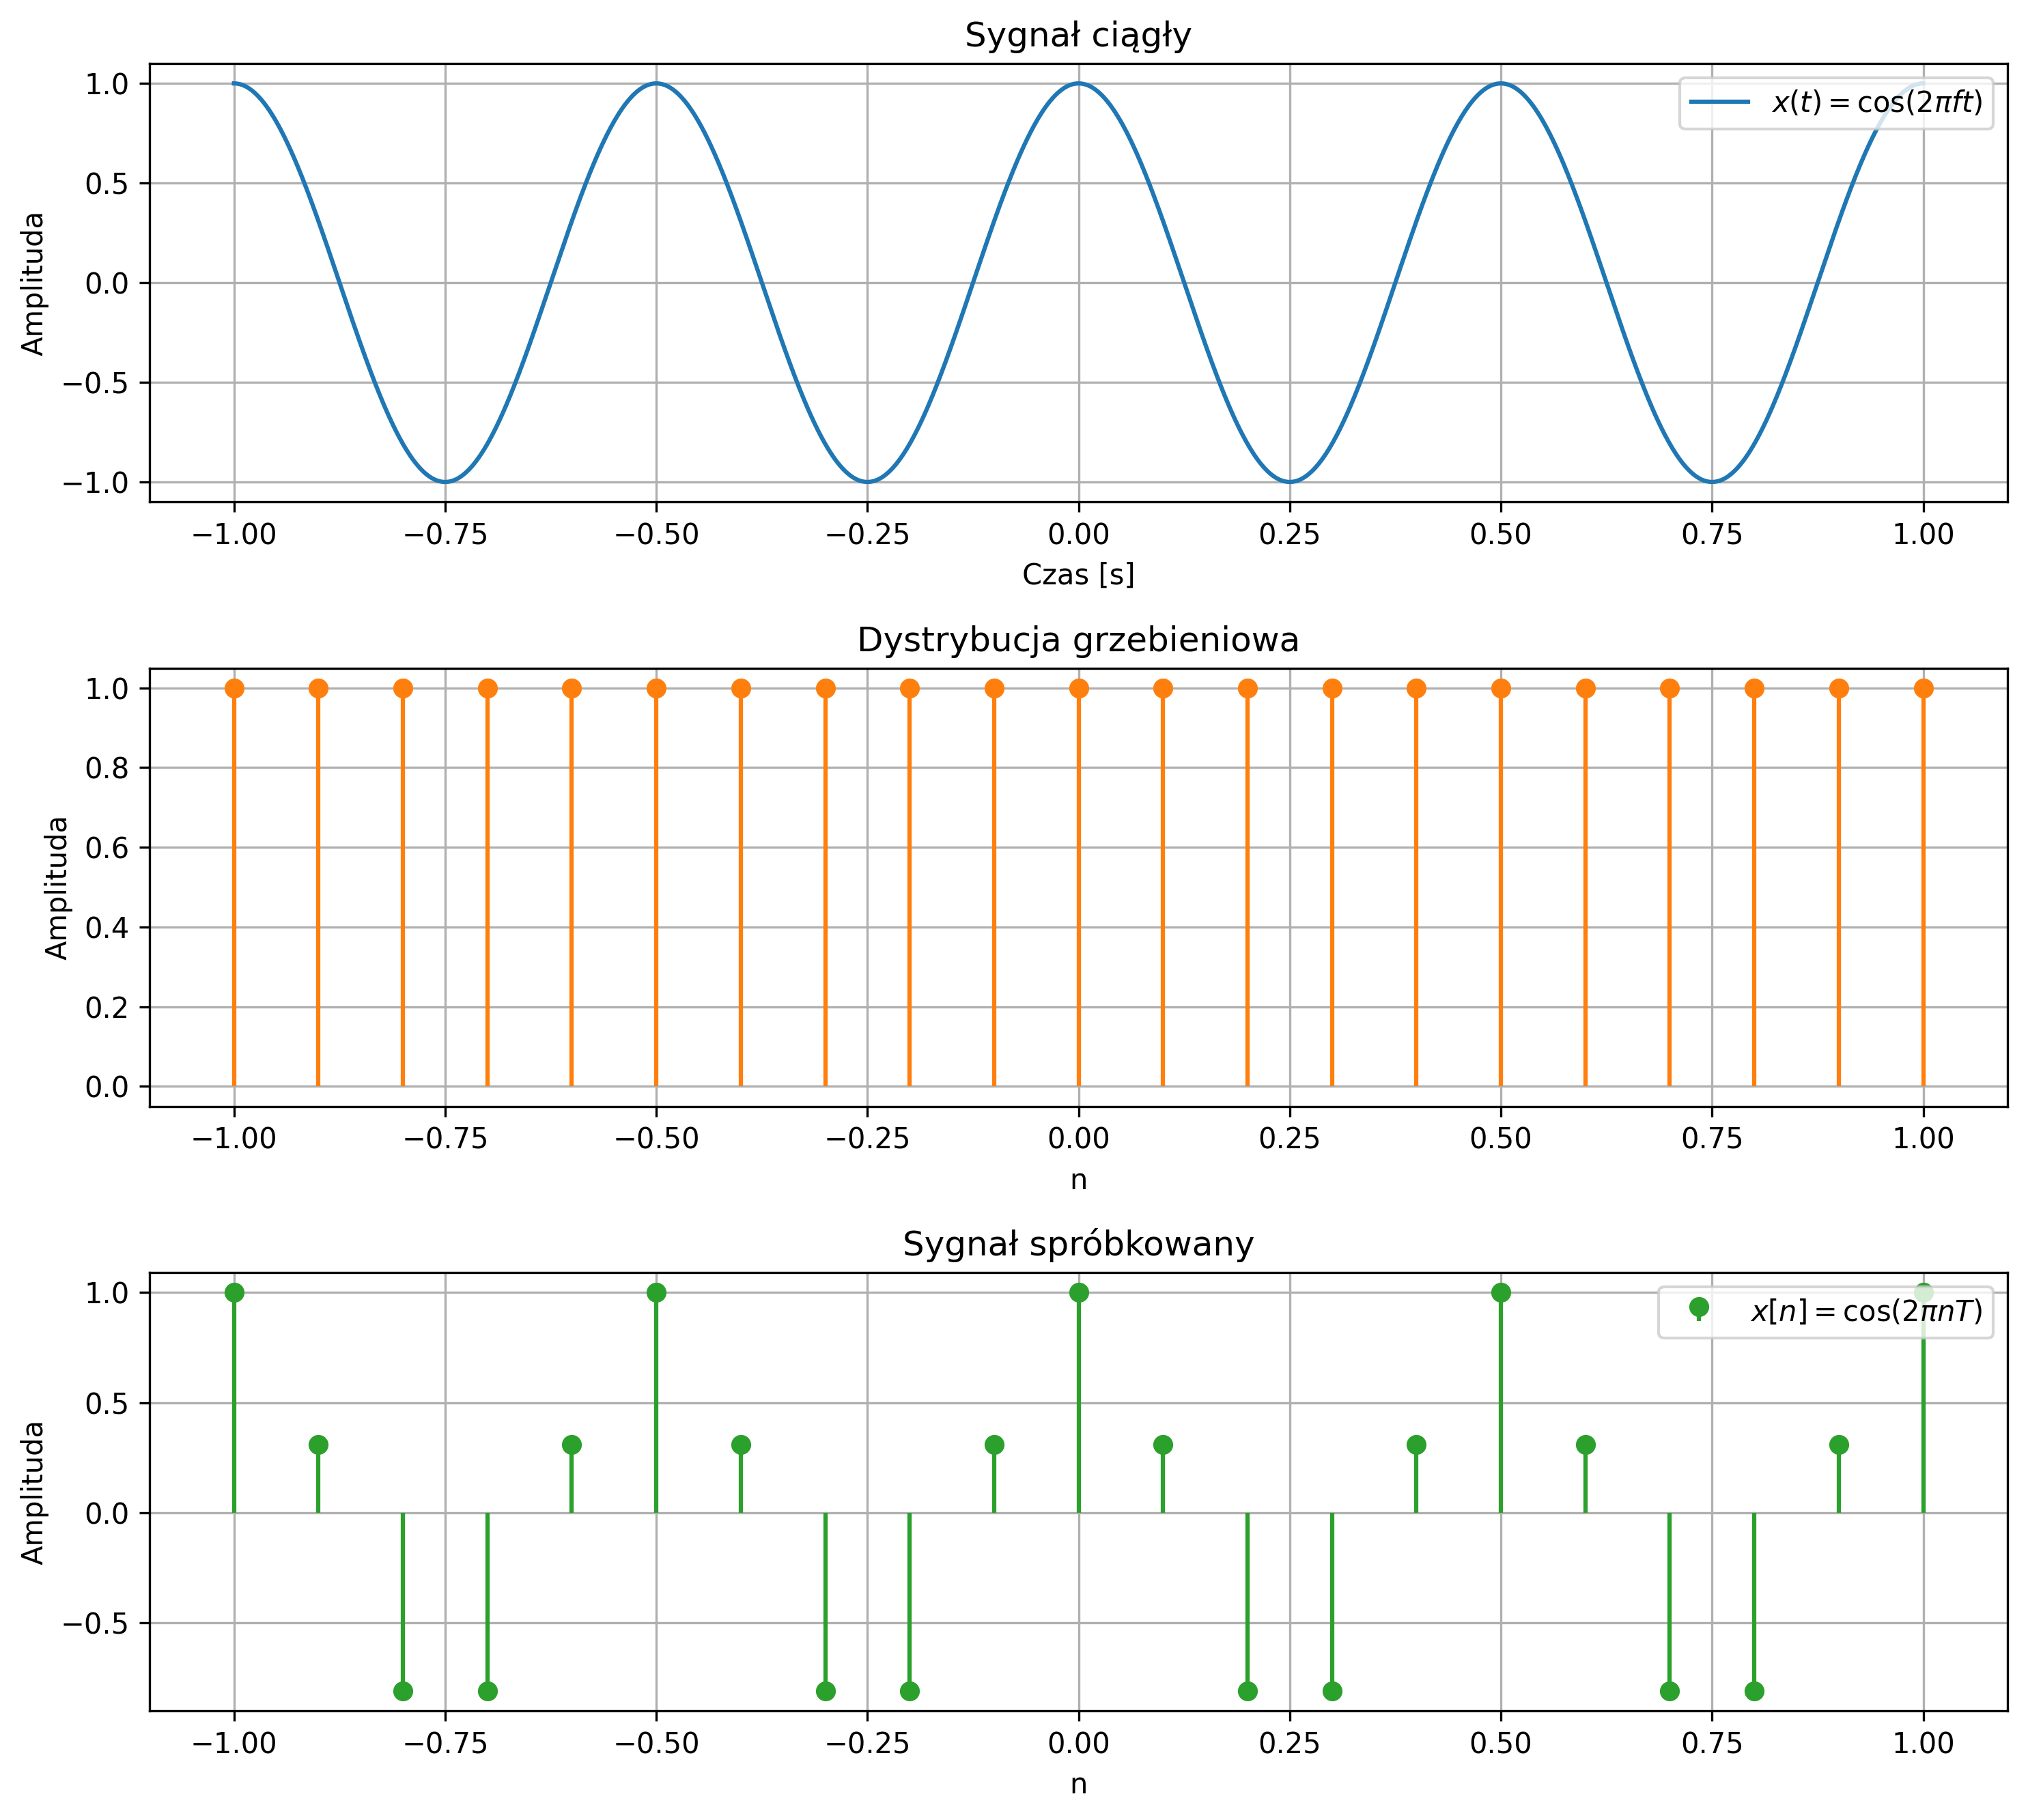Click the "Sygnał ciągły" plot title

pyautogui.click(x=1078, y=36)
